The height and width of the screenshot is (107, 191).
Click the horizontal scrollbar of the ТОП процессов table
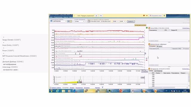click(168, 87)
